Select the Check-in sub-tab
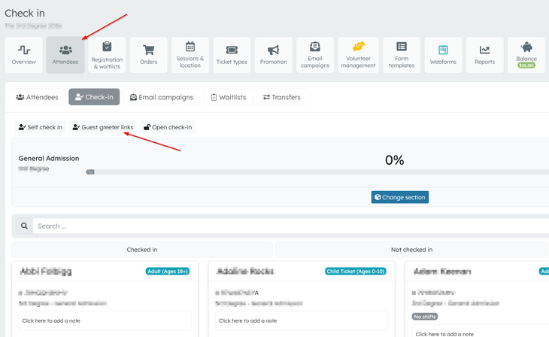The image size is (549, 337). 94,97
